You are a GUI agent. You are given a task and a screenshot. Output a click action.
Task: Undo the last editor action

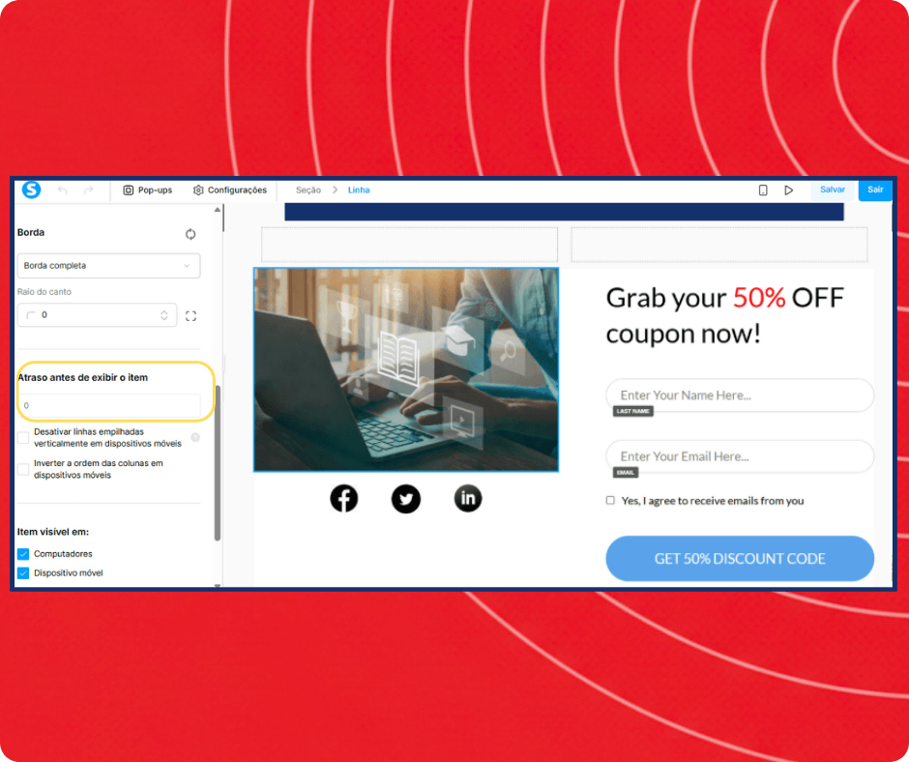pos(63,190)
